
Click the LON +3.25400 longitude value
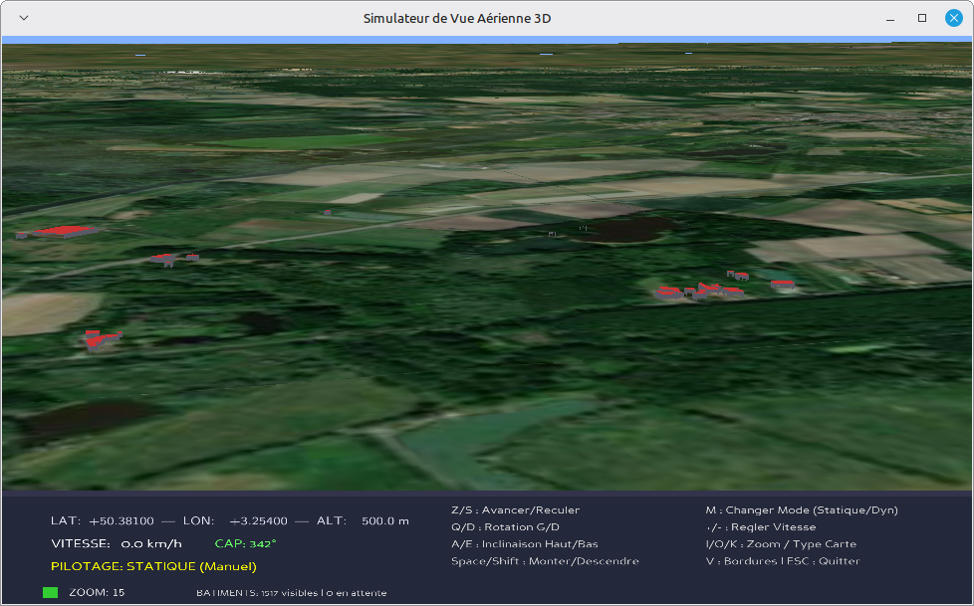click(x=258, y=520)
